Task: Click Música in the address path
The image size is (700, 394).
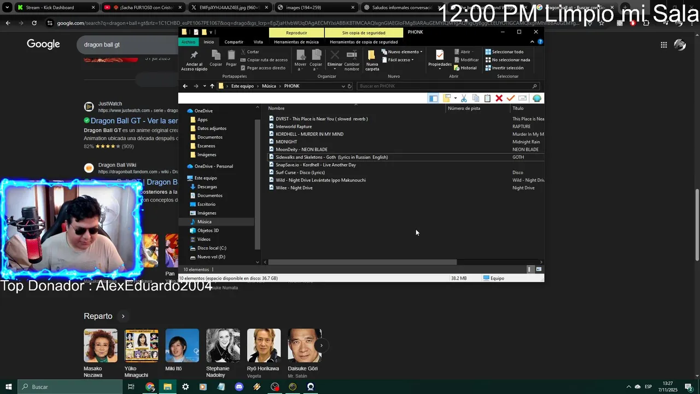Action: (269, 86)
